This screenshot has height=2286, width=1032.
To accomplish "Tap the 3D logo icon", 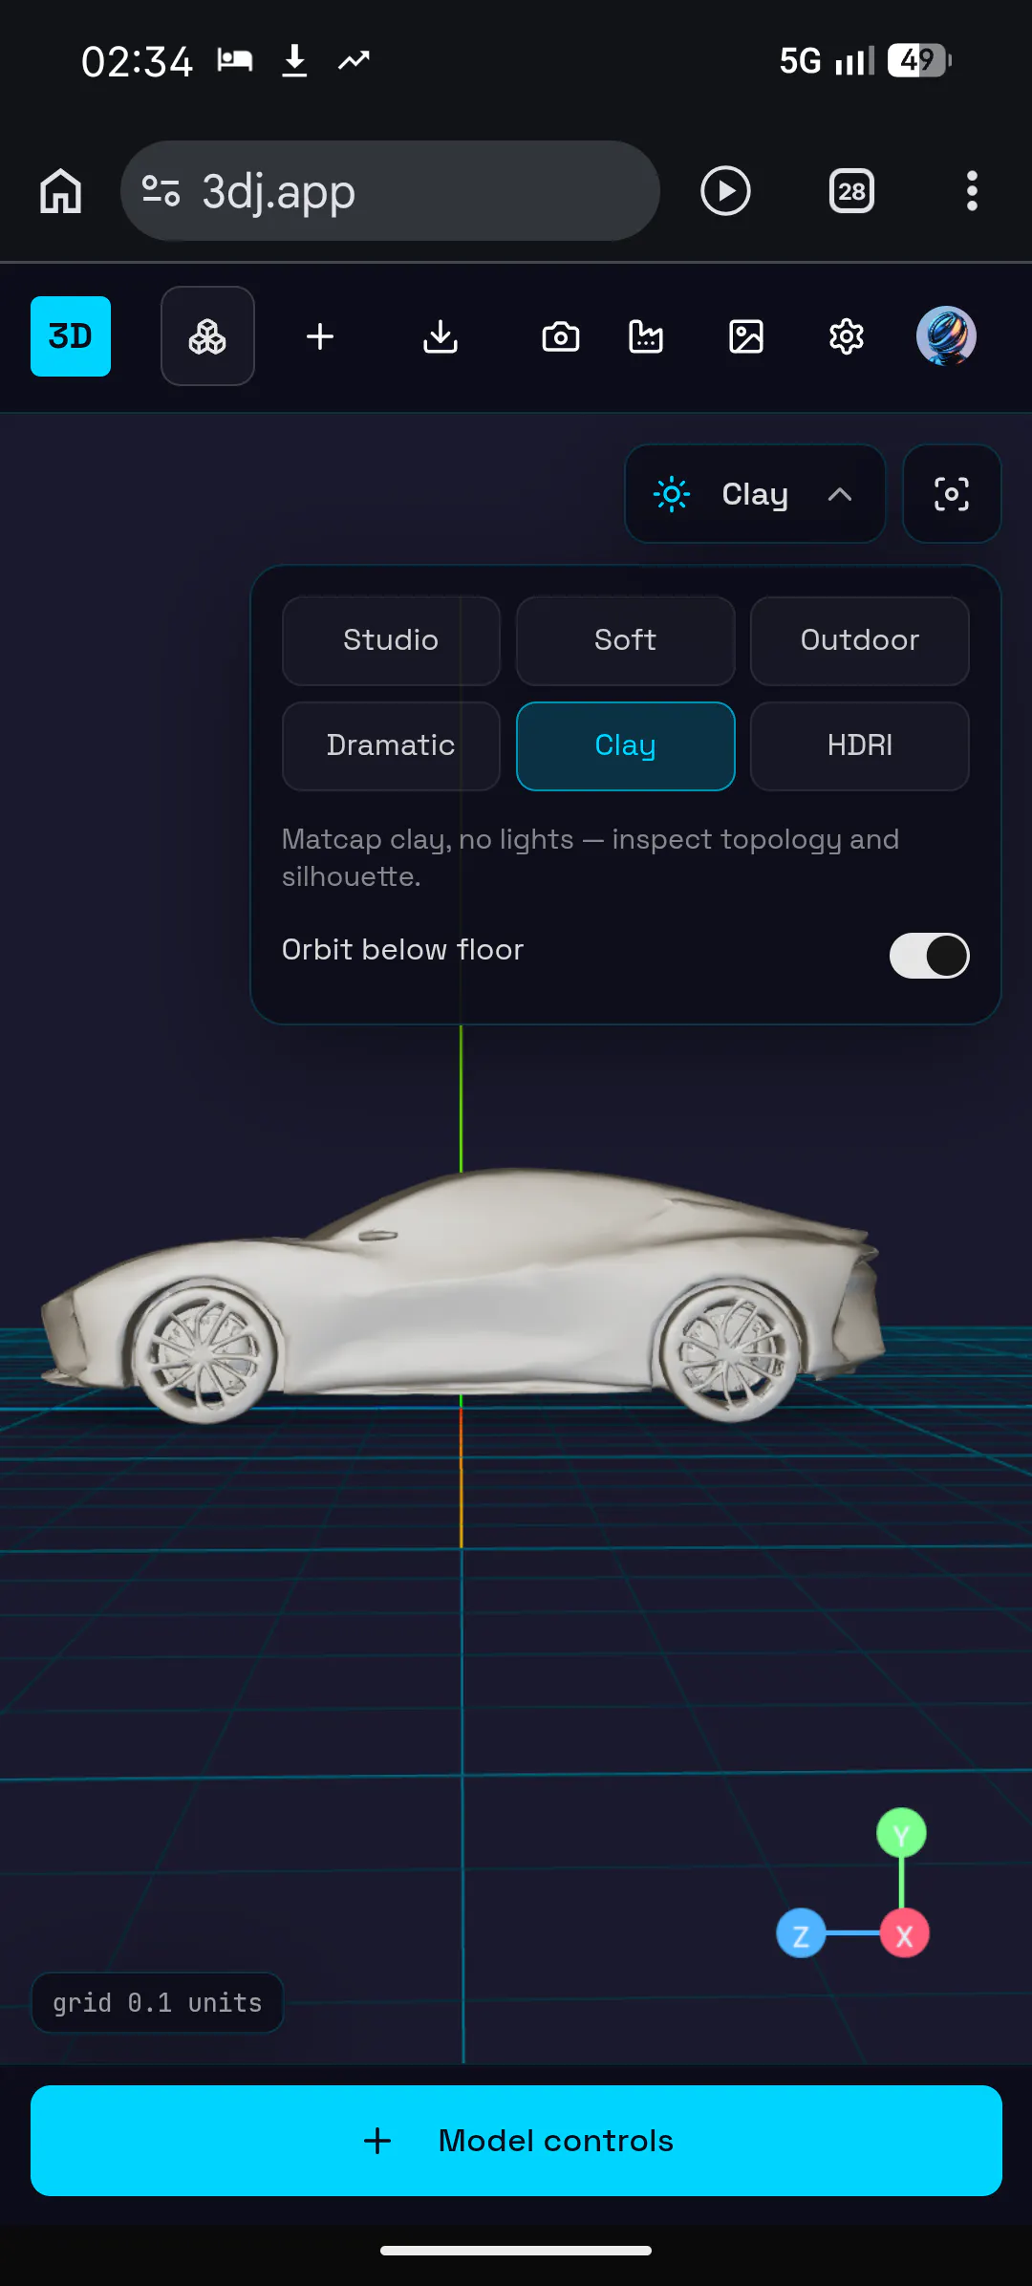I will tap(71, 336).
